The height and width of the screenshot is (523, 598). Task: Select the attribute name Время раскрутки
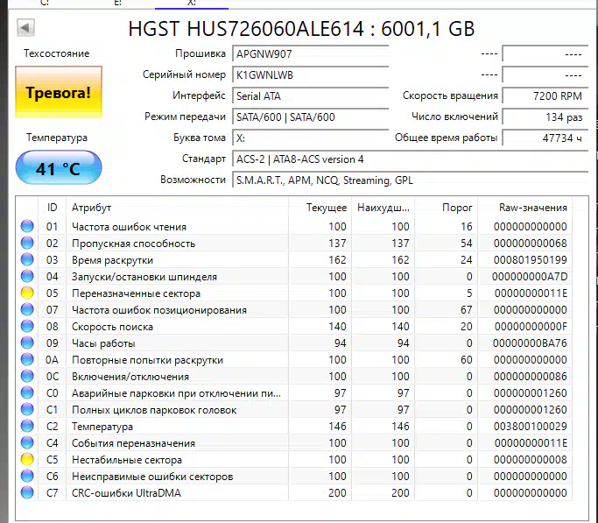(112, 260)
